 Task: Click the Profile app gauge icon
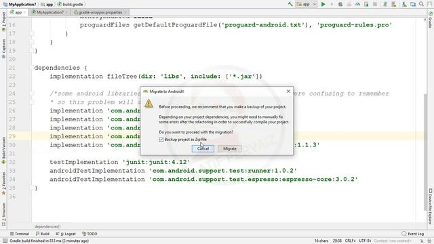(x=357, y=4)
